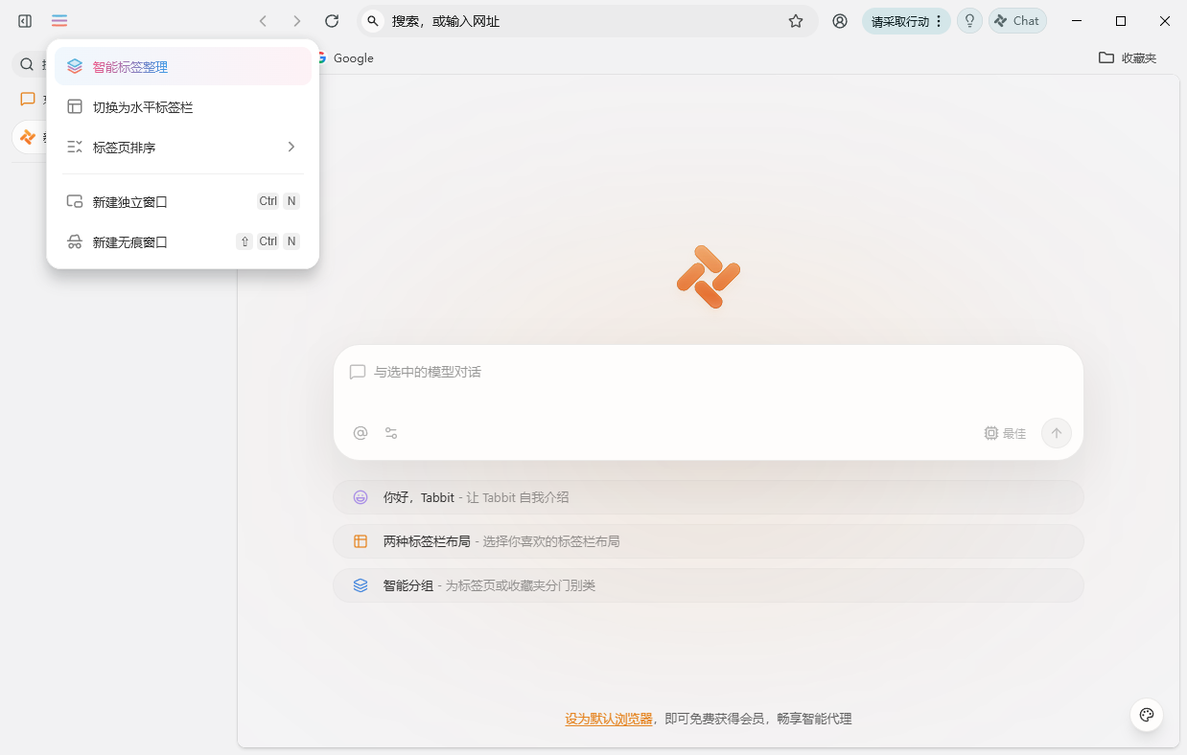Reload the page with the refresh icon
Screen dimensions: 1187x755
332,20
